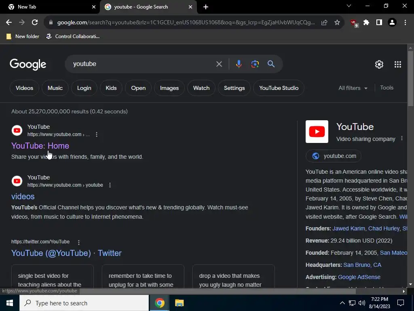The height and width of the screenshot is (311, 414).
Task: Click the youtube.com website button
Action: [x=334, y=156]
